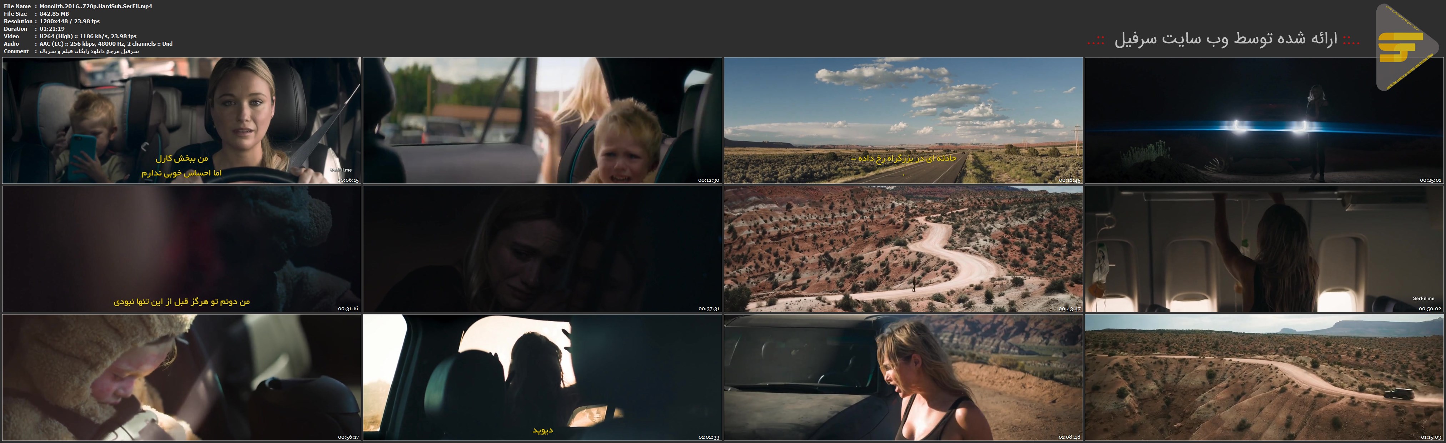This screenshot has height=443, width=1446.
Task: Open the woman beside car frame at 01:08:48
Action: point(903,377)
